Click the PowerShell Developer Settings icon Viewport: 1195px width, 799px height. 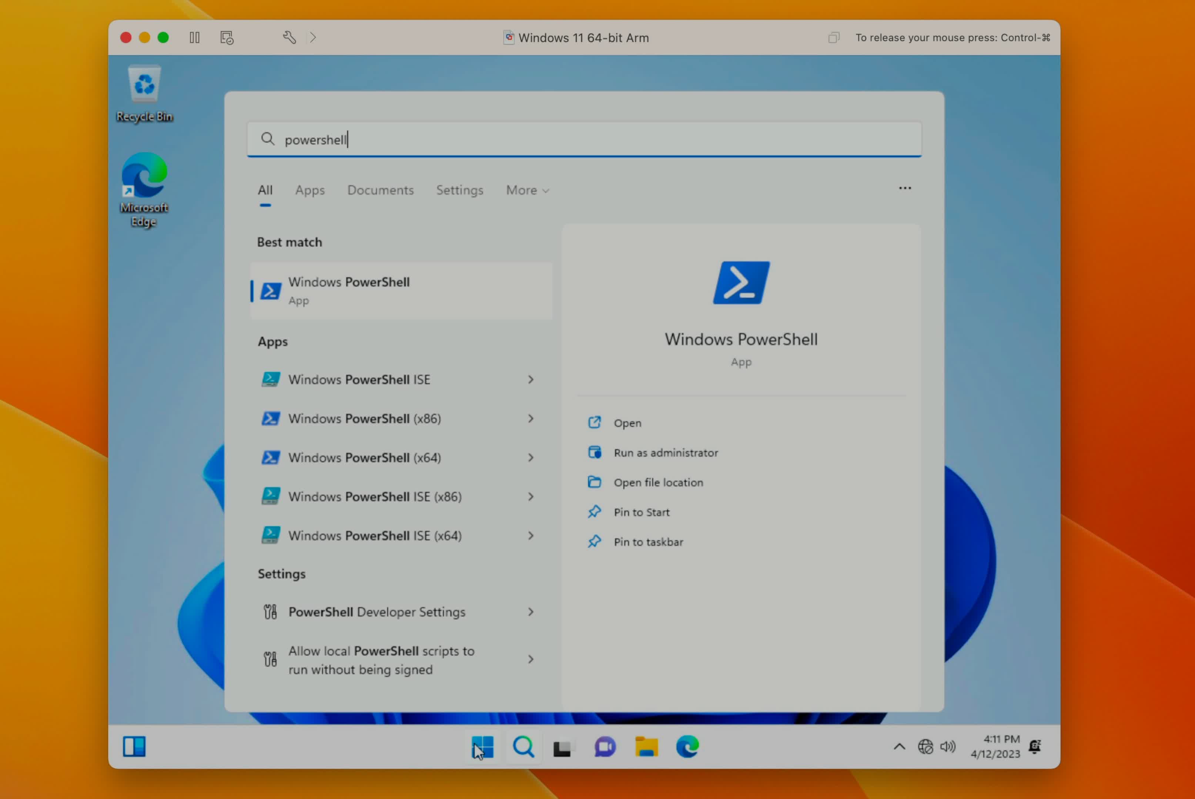pos(270,612)
